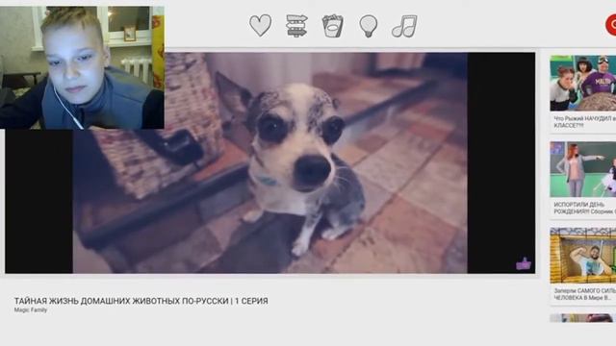The height and width of the screenshot is (346, 616).
Task: Click the light bulb icon
Action: [368, 26]
